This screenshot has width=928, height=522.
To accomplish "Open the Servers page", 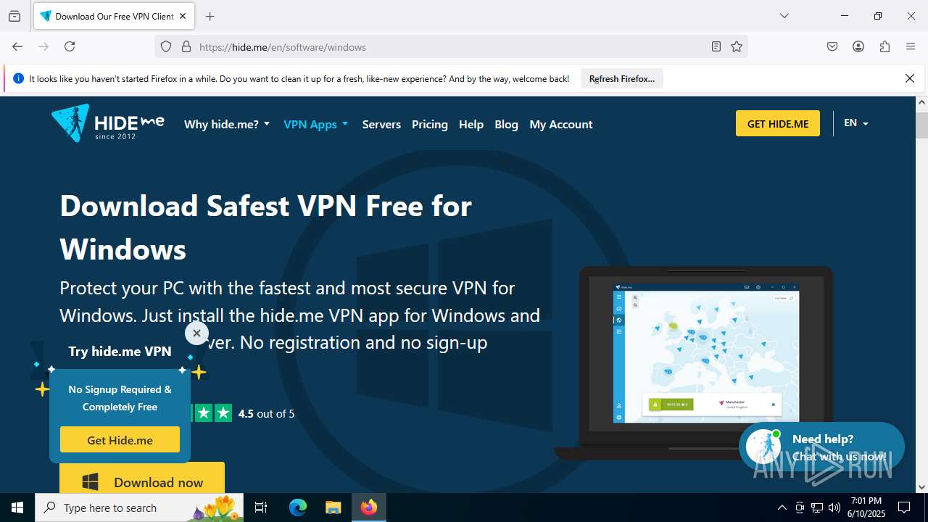I will (381, 124).
